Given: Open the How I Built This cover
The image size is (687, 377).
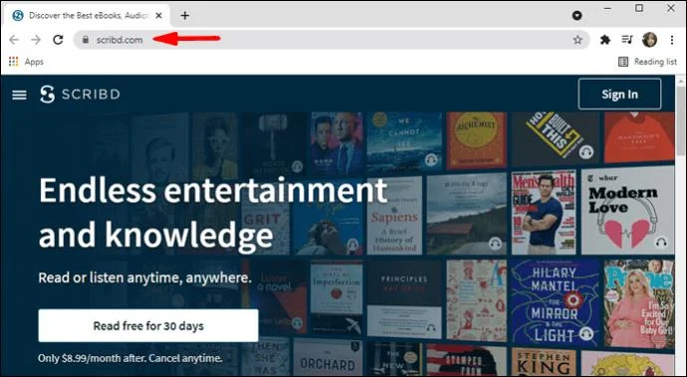Looking at the screenshot, I should point(555,137).
